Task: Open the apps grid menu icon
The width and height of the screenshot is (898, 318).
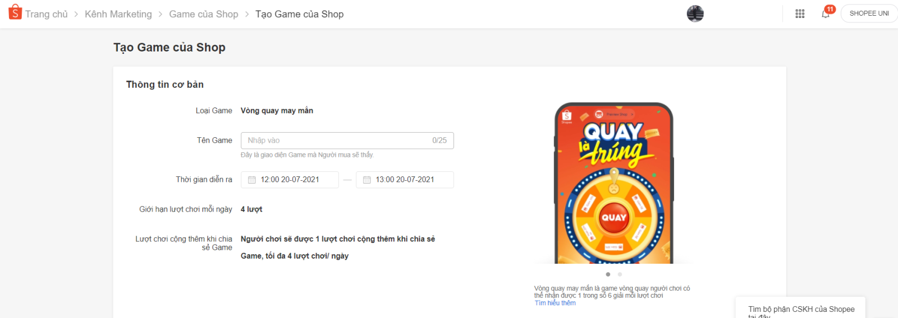Action: tap(800, 13)
